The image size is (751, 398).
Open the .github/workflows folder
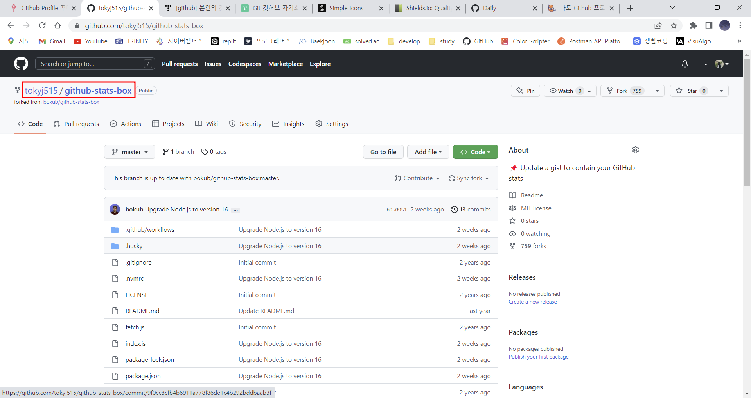click(x=150, y=230)
